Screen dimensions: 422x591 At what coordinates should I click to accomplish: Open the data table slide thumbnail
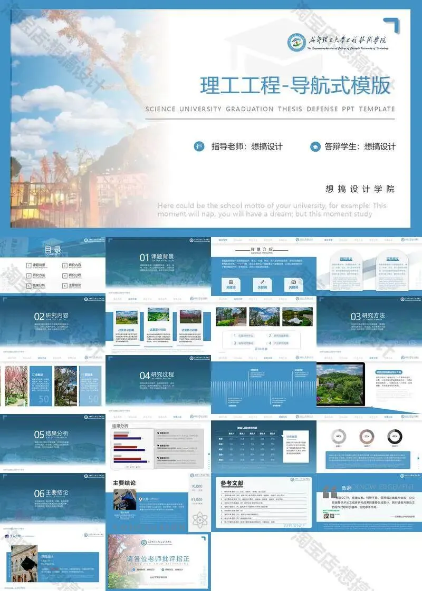[263, 444]
